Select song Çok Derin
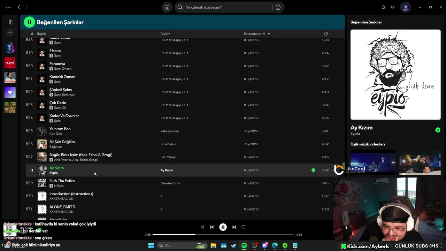The height and width of the screenshot is (251, 446). [x=57, y=103]
